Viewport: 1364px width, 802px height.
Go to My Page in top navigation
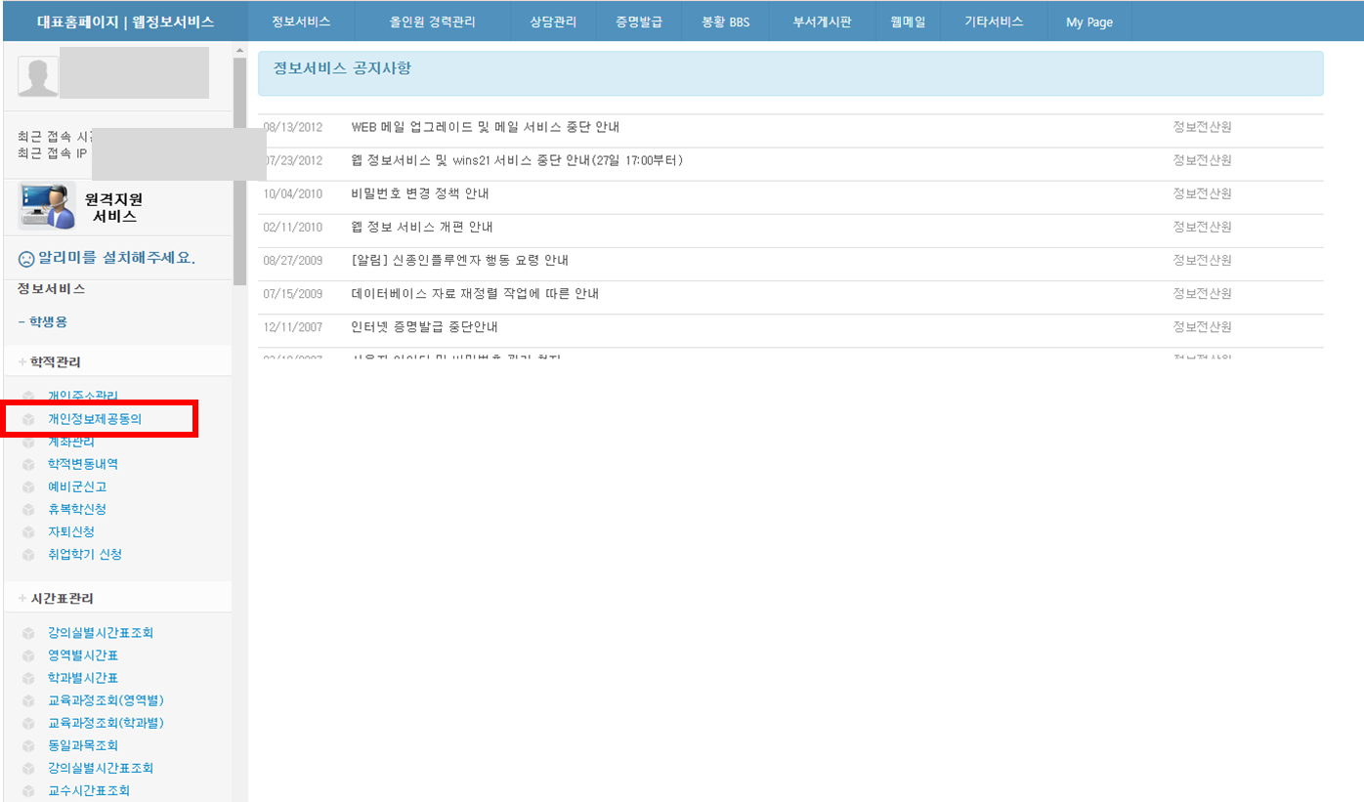pyautogui.click(x=1088, y=21)
